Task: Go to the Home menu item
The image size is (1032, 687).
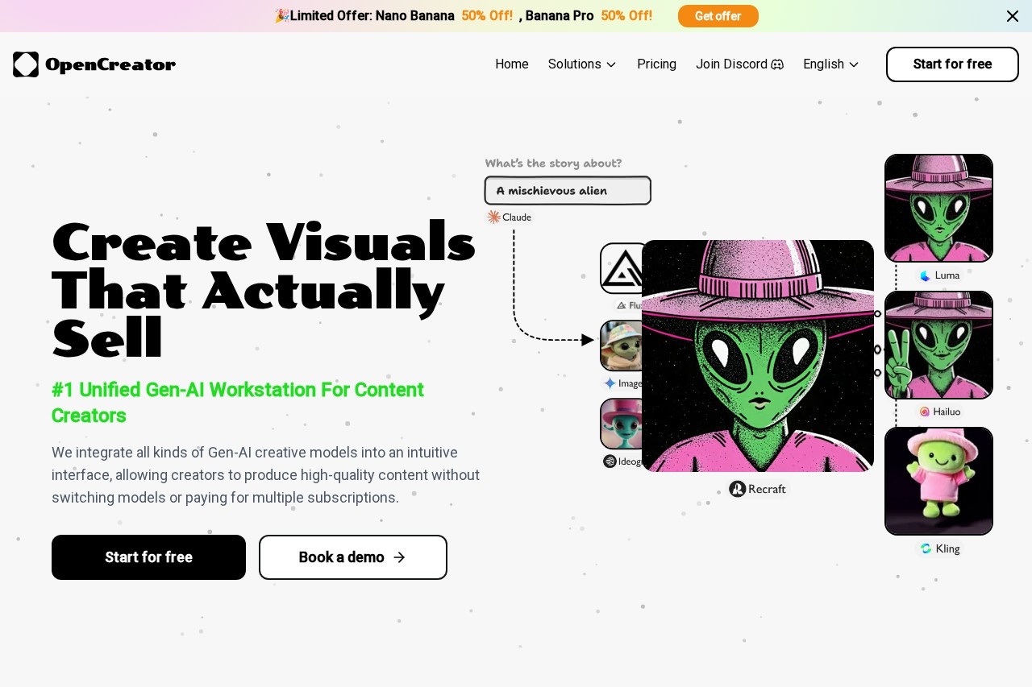Action: pos(512,64)
